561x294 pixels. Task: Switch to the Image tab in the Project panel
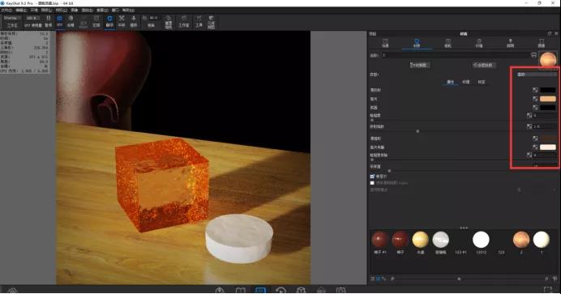(542, 43)
